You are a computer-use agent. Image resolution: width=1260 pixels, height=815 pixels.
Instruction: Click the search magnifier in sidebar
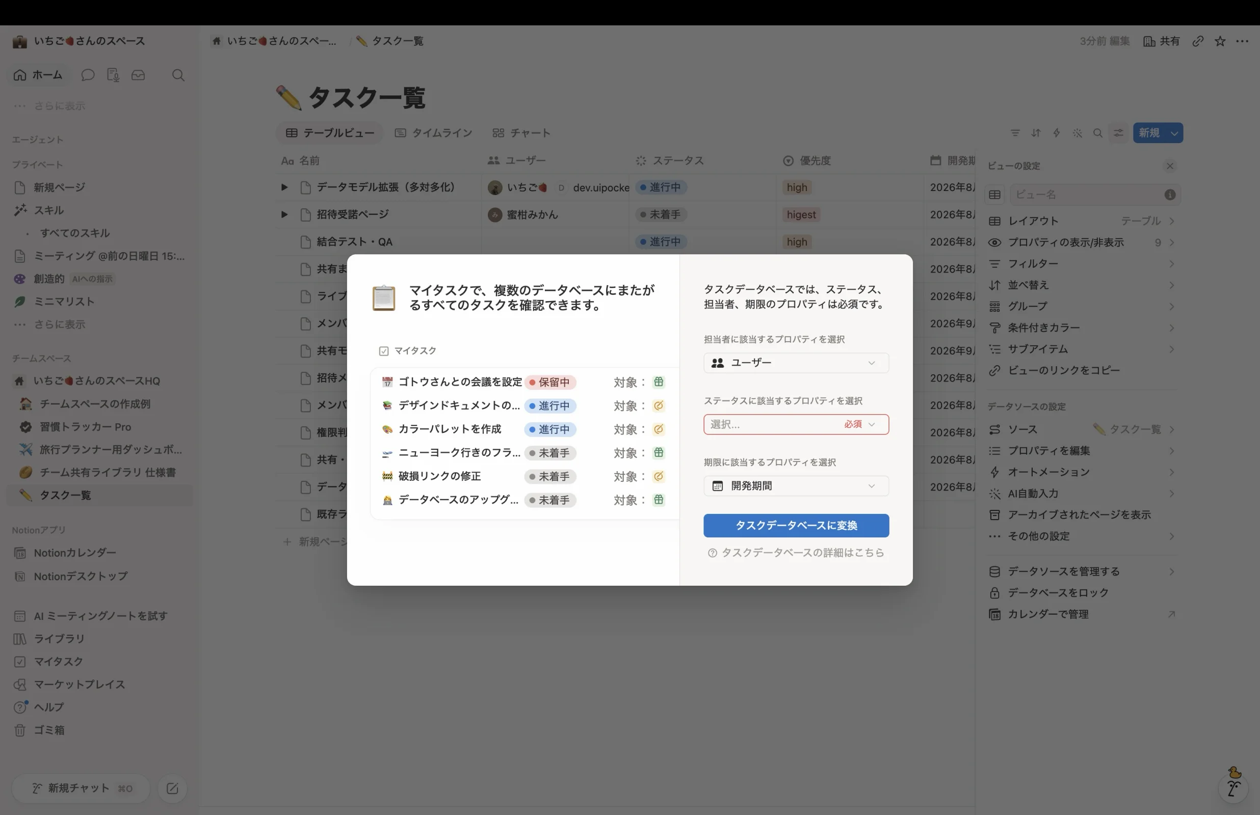click(178, 75)
